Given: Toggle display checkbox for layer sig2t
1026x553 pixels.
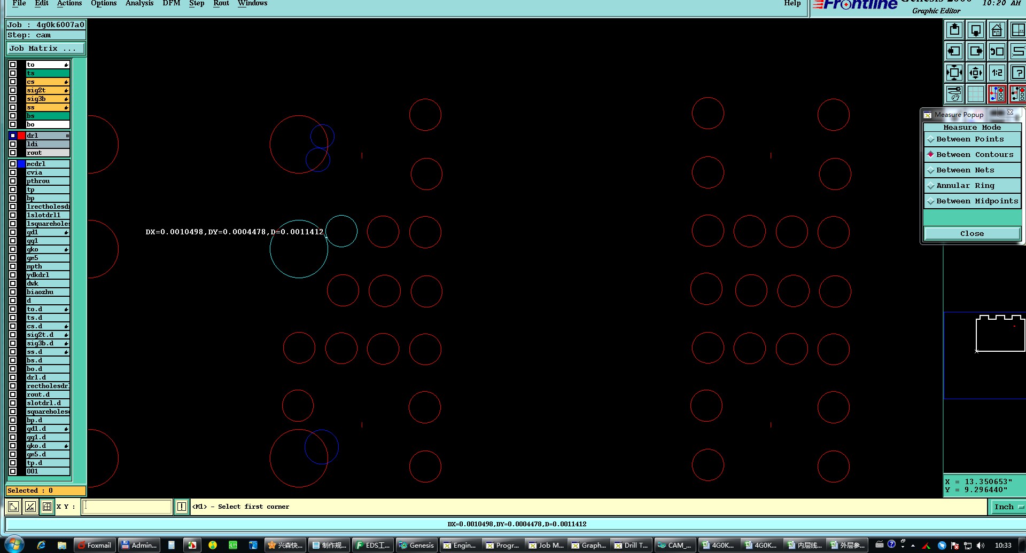Looking at the screenshot, I should pyautogui.click(x=13, y=90).
